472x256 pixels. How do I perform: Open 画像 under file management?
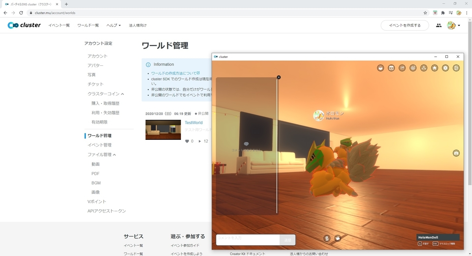tap(96, 192)
